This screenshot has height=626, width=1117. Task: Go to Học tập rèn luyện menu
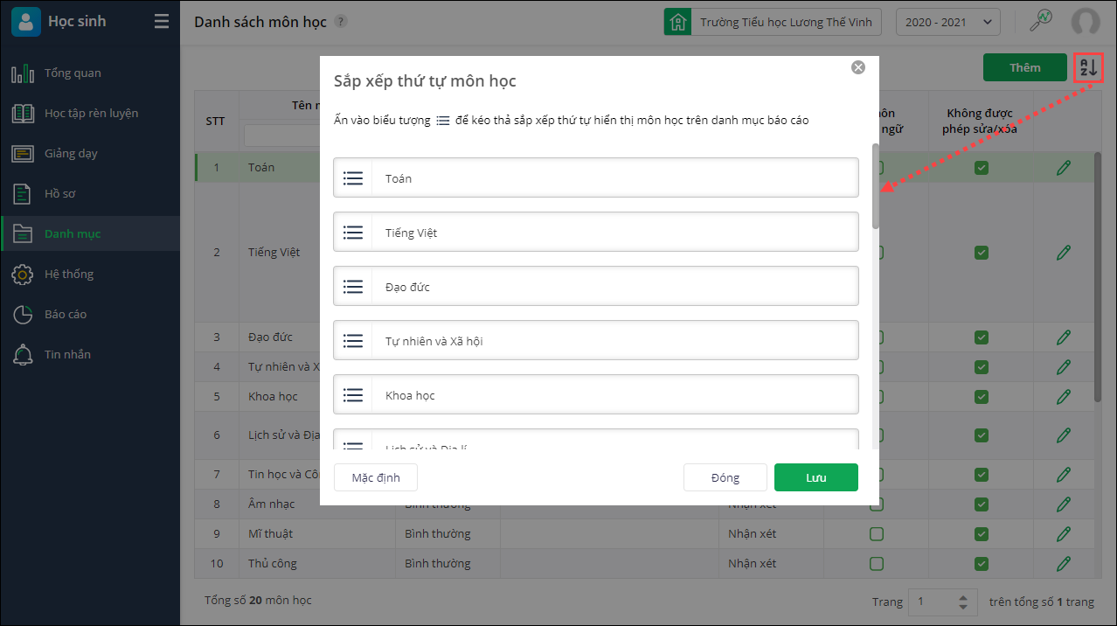point(91,113)
